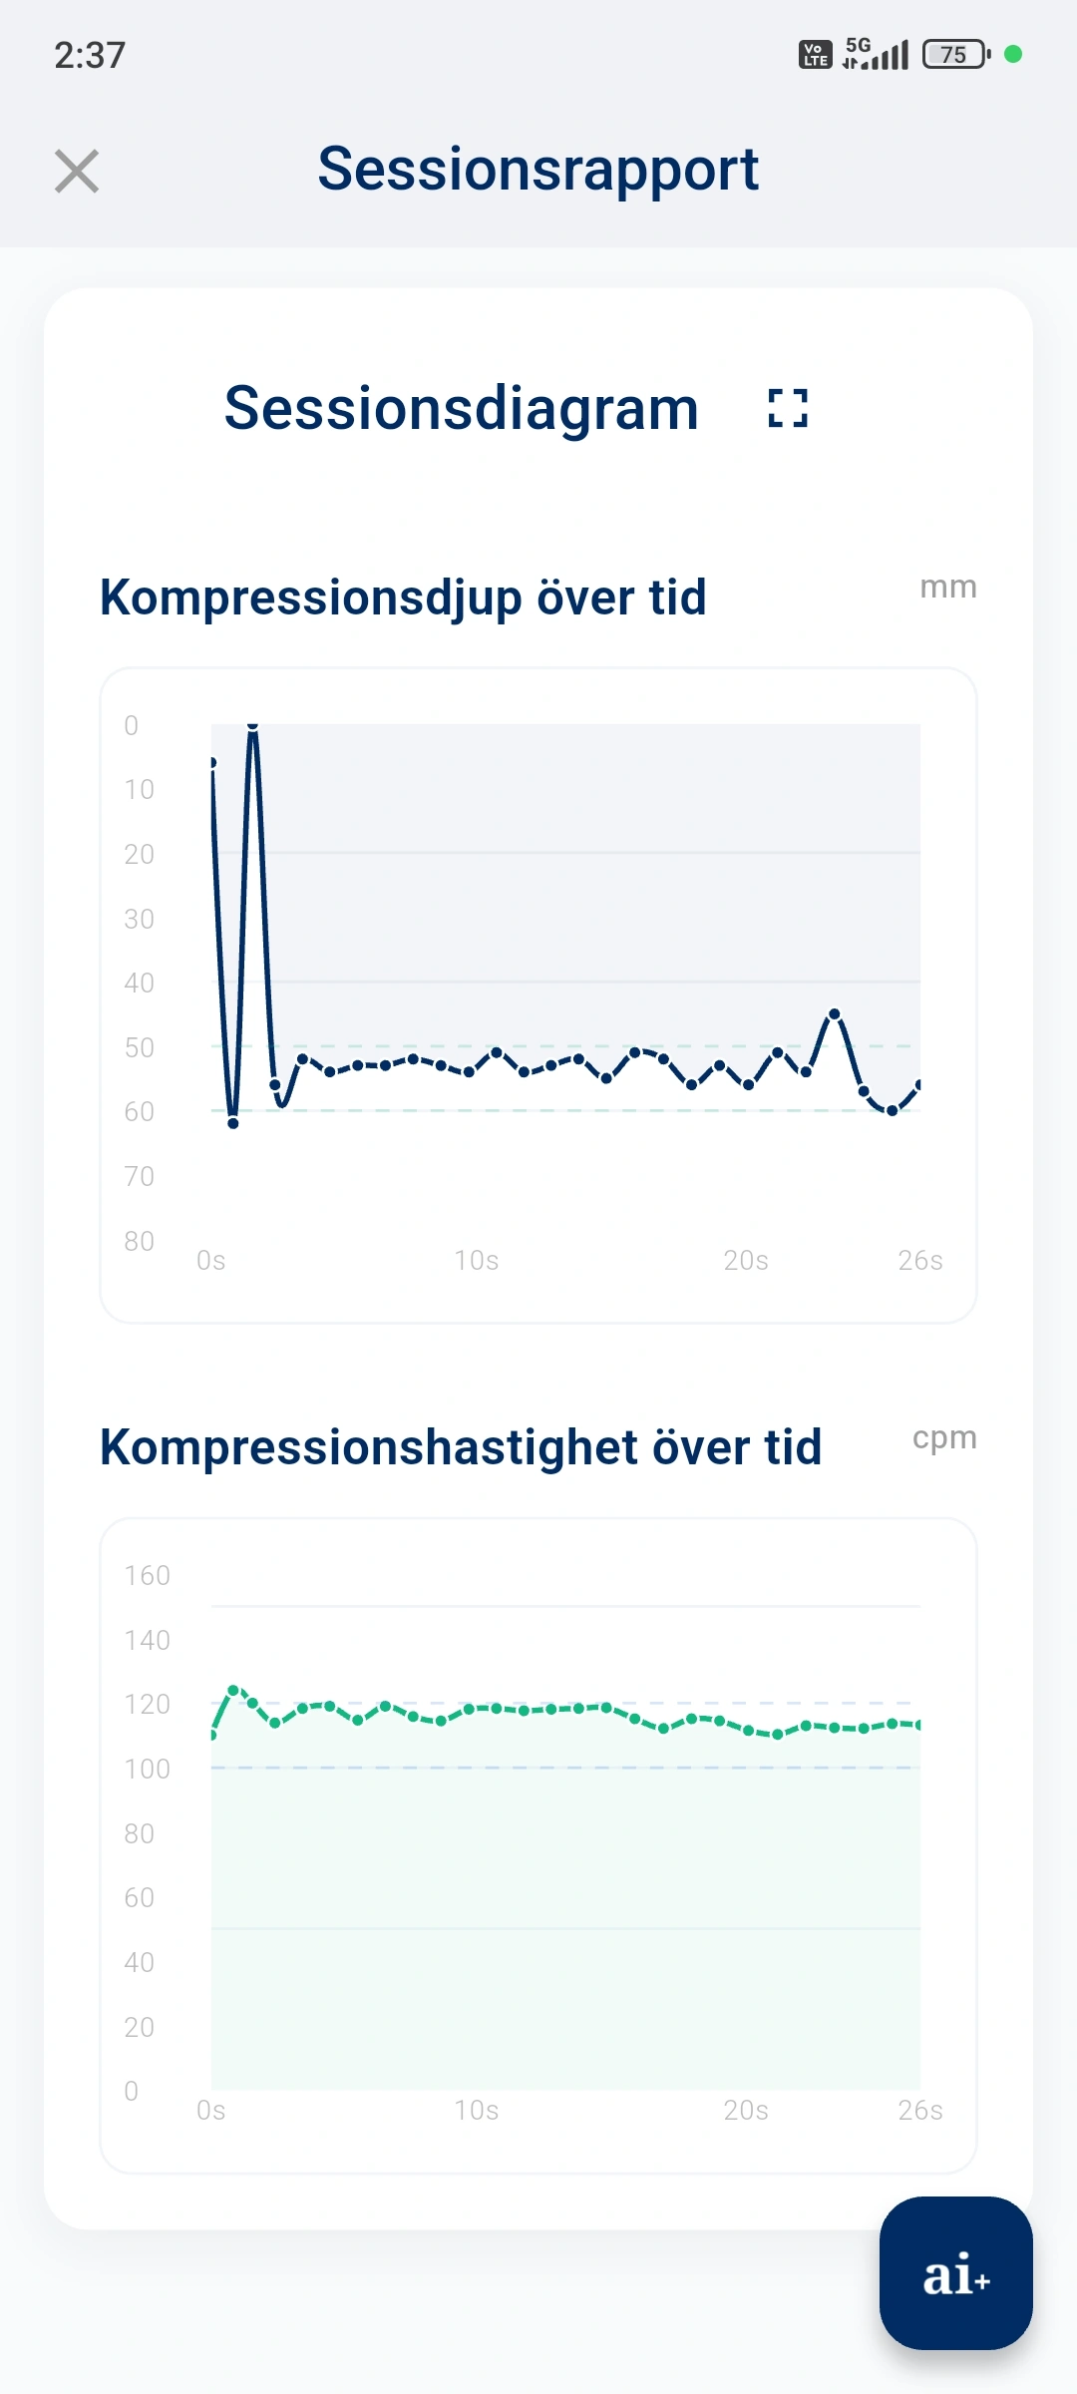Tap the expand corners icon beside Sessionsdiagram
The width and height of the screenshot is (1077, 2394).
click(787, 408)
